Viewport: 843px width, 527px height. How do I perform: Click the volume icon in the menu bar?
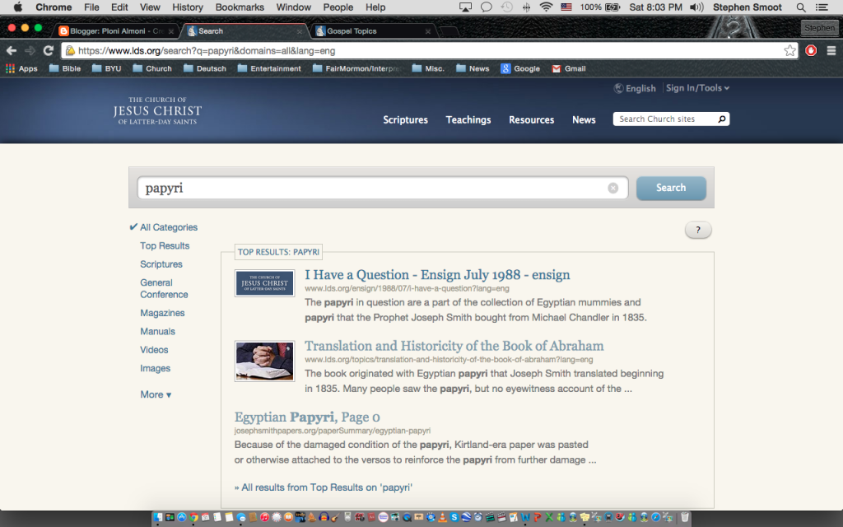coord(696,7)
